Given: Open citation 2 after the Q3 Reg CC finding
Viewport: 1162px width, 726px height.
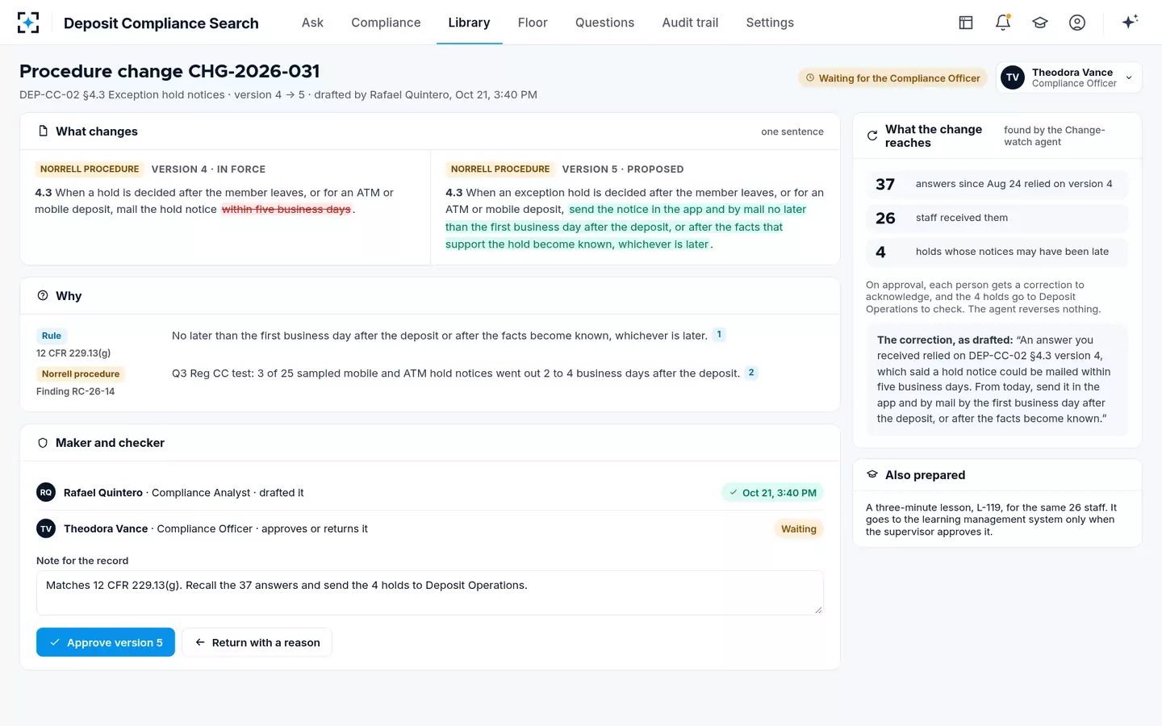Looking at the screenshot, I should 751,373.
